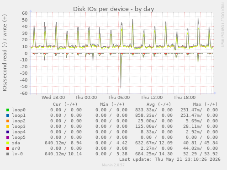Image resolution: width=227 pixels, height=170 pixels.
Task: Select the lv-0 legend label
Action: [x=17, y=154]
